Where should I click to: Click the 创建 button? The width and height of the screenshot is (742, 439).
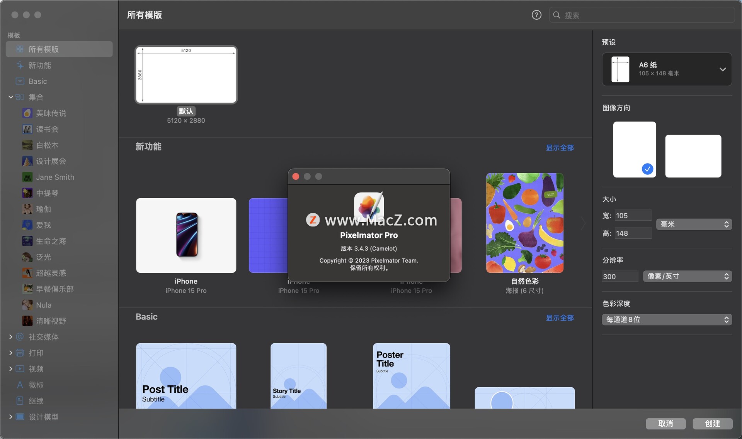point(712,424)
